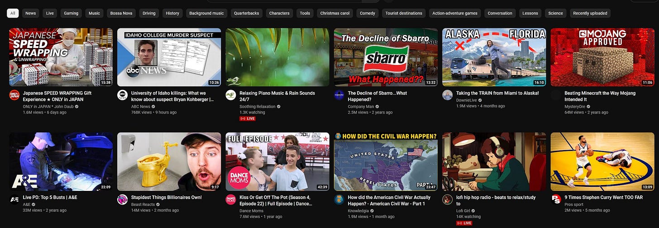Image resolution: width=659 pixels, height=228 pixels.
Task: Play the lofi girl studying thumbnail
Action: pyautogui.click(x=494, y=161)
